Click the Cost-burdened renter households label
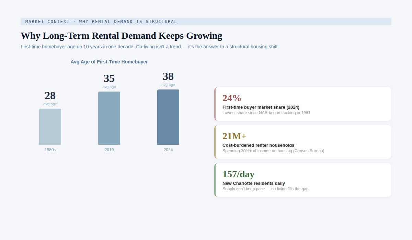 pos(258,145)
